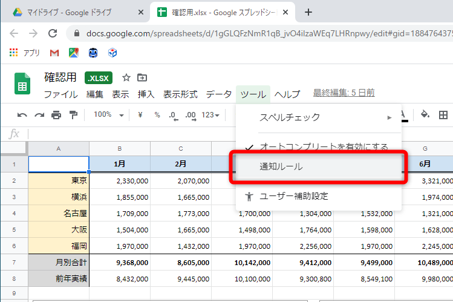
Task: Click the 東京 cell
Action: [x=59, y=180]
